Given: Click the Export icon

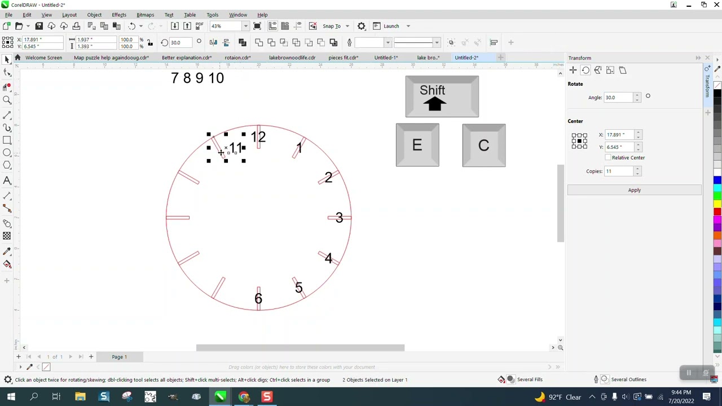Looking at the screenshot, I should [187, 26].
